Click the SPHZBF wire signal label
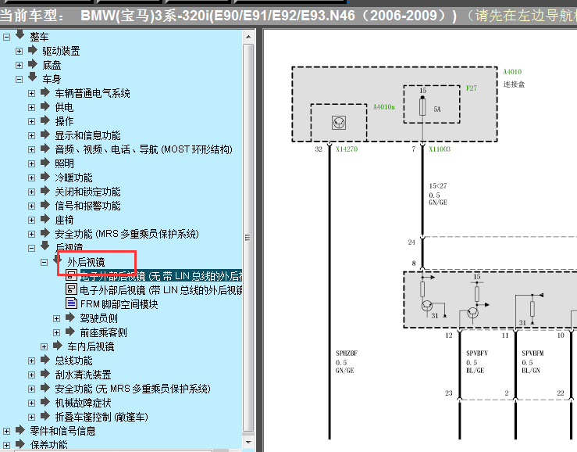Viewport: 577px width, 452px height. click(347, 353)
